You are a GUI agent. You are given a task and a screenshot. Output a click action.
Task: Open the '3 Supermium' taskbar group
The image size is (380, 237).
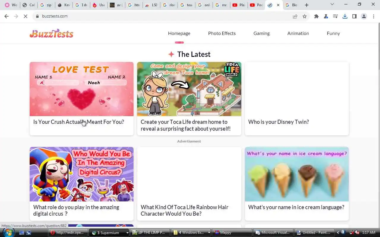click(110, 233)
